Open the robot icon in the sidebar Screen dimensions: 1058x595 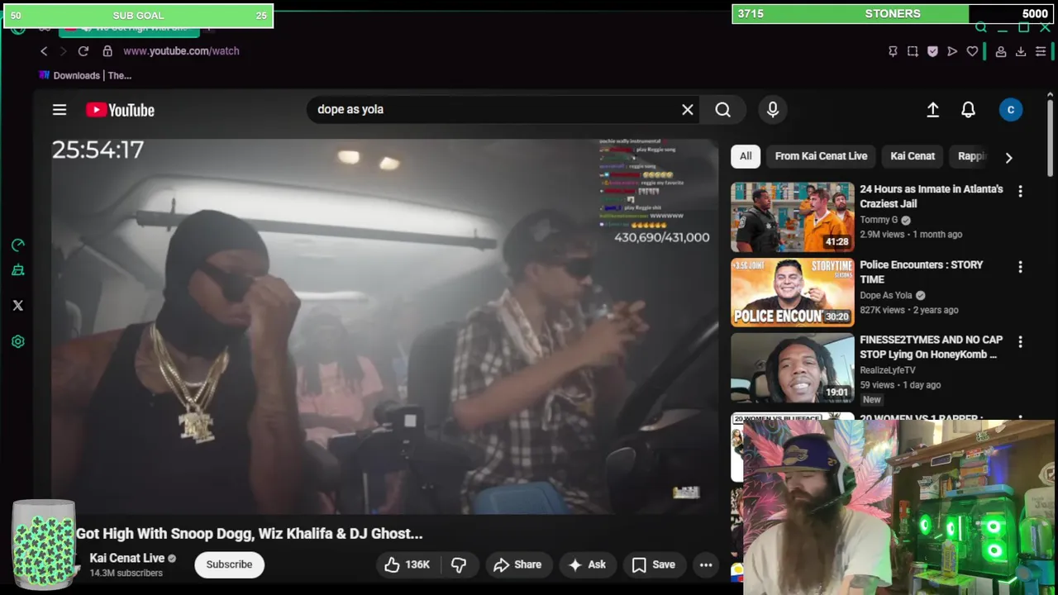pos(18,270)
